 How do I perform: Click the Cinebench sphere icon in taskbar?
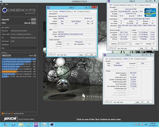coord(52,124)
